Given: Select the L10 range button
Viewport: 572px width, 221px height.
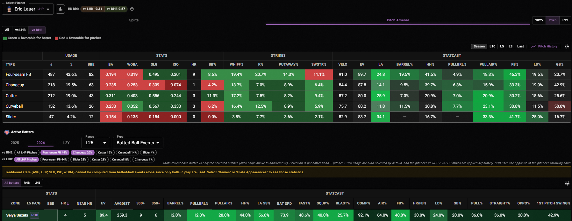Looking at the screenshot, I should tap(492, 46).
